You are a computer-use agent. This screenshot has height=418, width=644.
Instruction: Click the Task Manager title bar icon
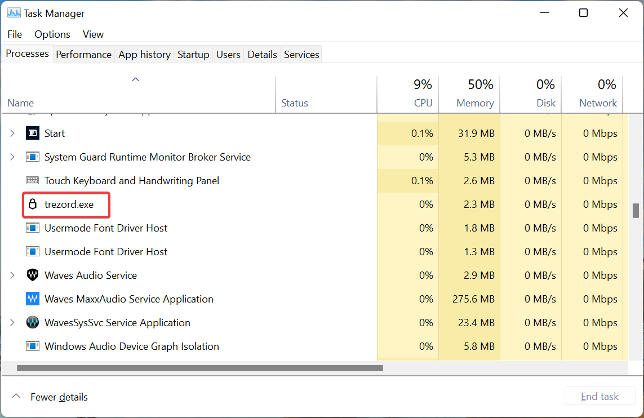[x=14, y=13]
